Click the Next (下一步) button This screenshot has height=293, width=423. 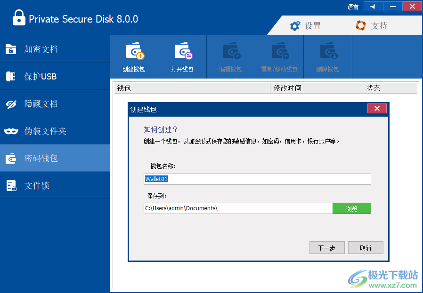[327, 247]
